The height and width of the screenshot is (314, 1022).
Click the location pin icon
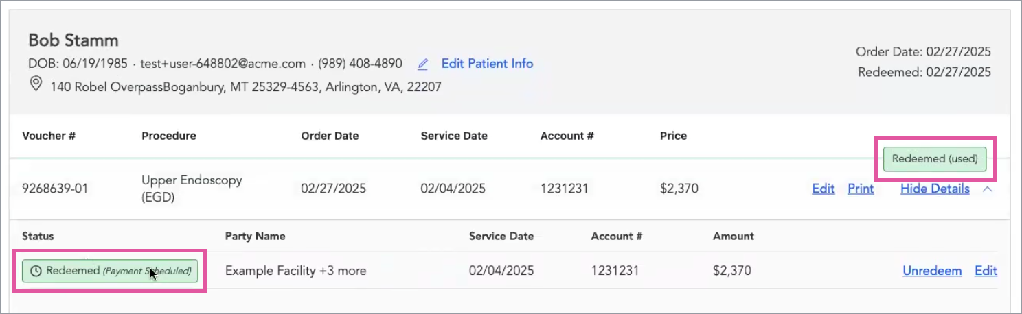pyautogui.click(x=36, y=86)
